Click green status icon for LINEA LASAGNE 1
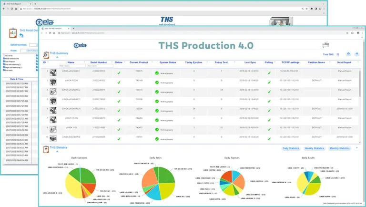Viewport: 366px width, 207px height. tap(157, 73)
